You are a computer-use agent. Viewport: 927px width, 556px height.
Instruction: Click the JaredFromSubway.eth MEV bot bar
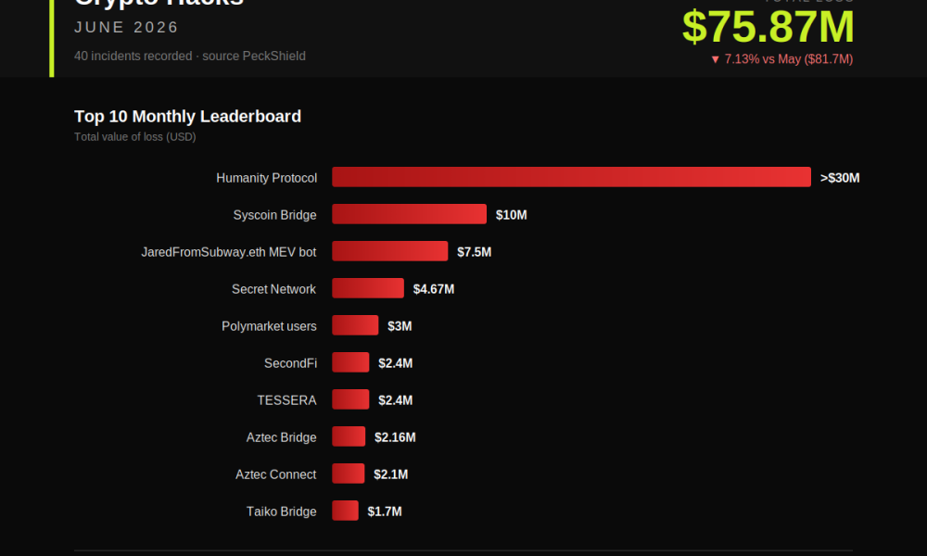pos(389,251)
